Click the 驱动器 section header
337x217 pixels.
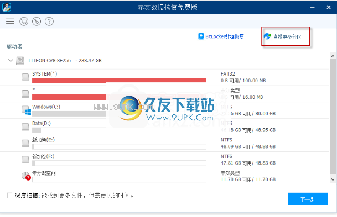click(14, 47)
